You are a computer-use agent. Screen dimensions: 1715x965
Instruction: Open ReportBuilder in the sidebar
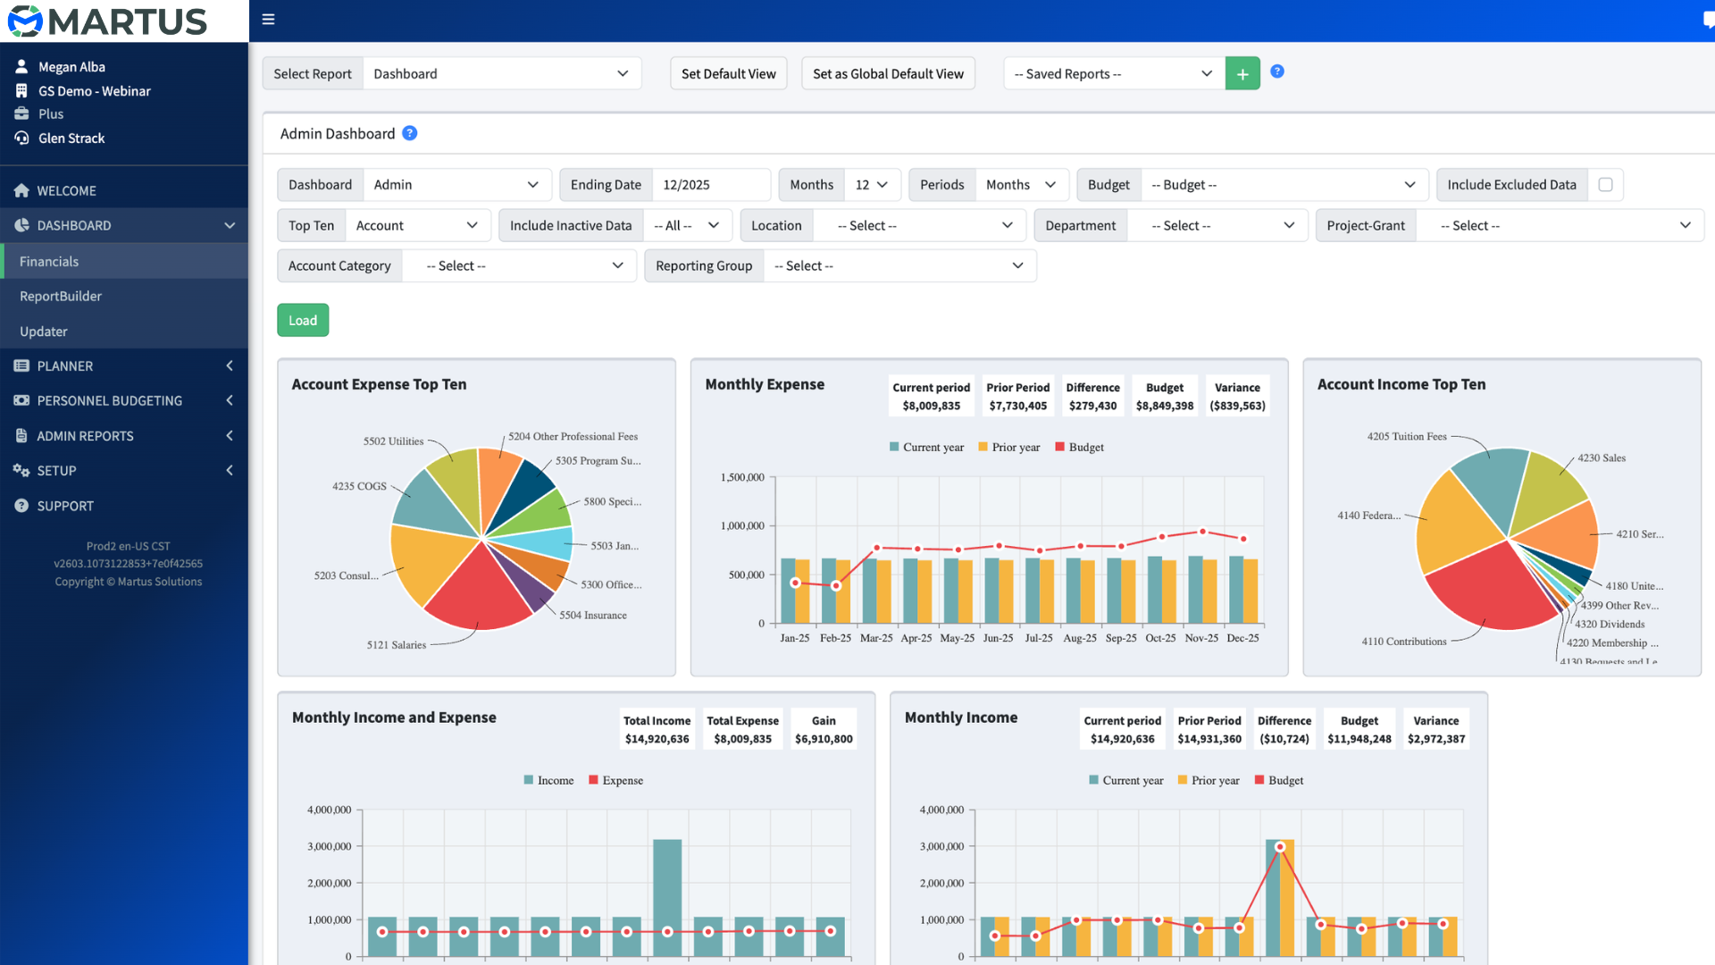(x=124, y=296)
